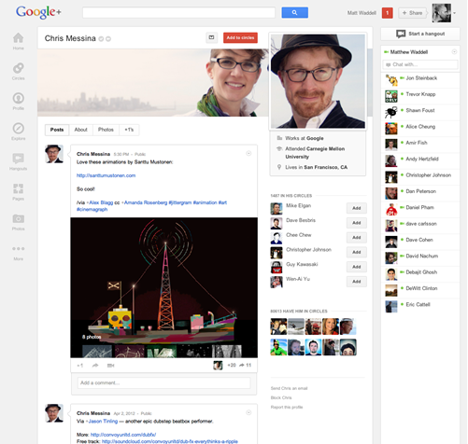Chat with Debajit Ghosh

pos(420,274)
